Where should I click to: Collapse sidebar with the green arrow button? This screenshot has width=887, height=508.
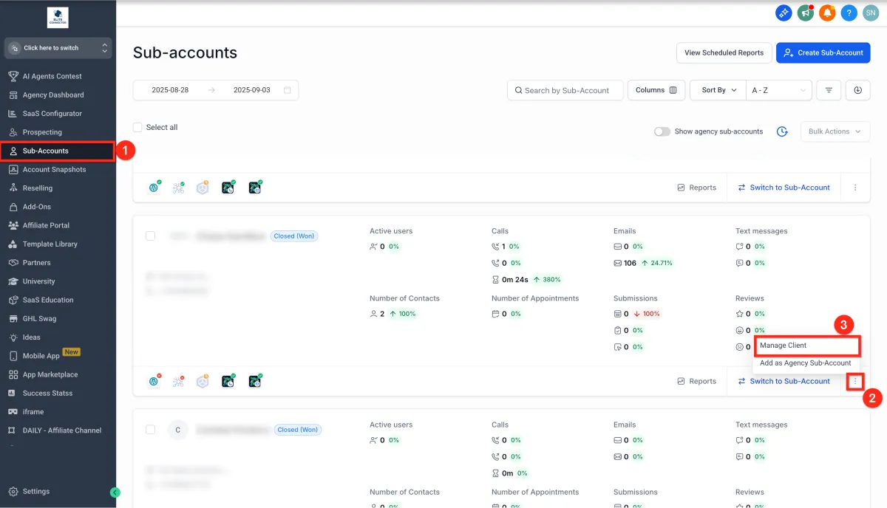click(x=115, y=492)
